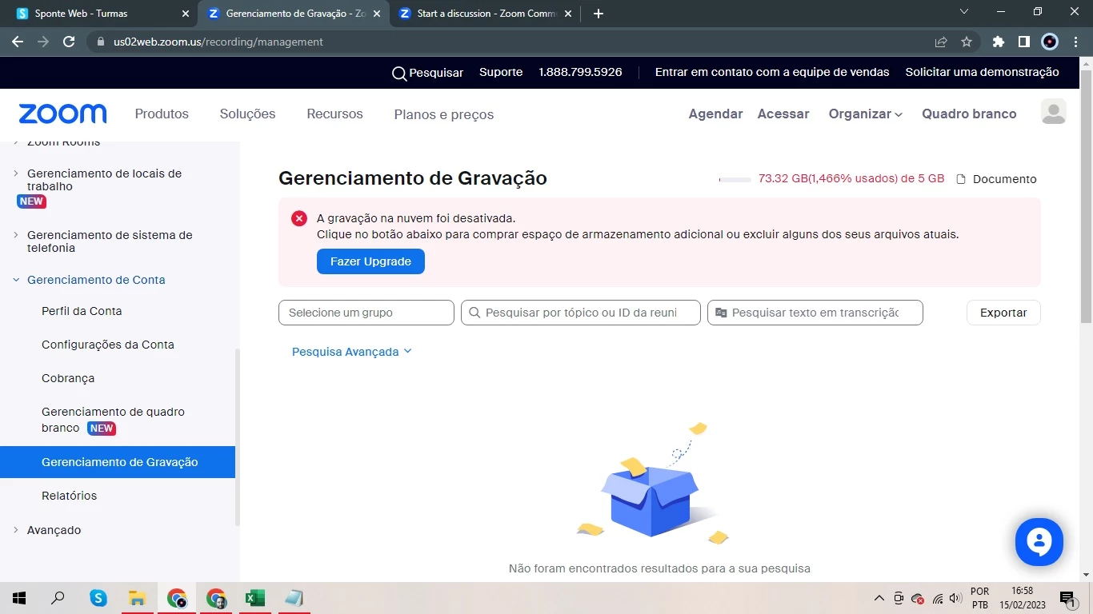Open Cobrança page
The height and width of the screenshot is (614, 1093).
(x=68, y=378)
